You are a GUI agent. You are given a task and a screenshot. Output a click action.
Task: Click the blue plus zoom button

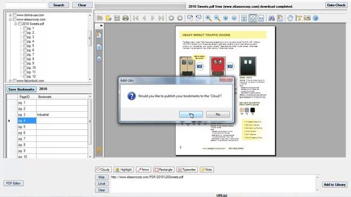click(225, 18)
